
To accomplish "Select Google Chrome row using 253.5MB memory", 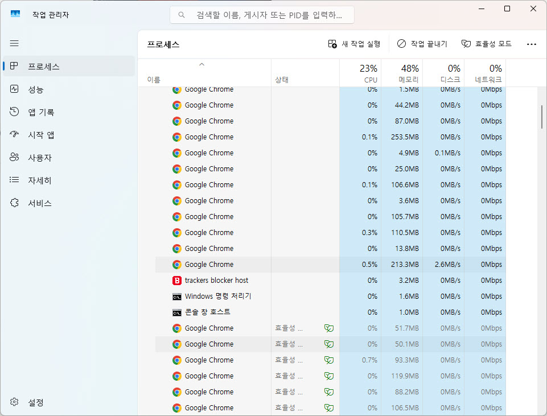I will 330,137.
